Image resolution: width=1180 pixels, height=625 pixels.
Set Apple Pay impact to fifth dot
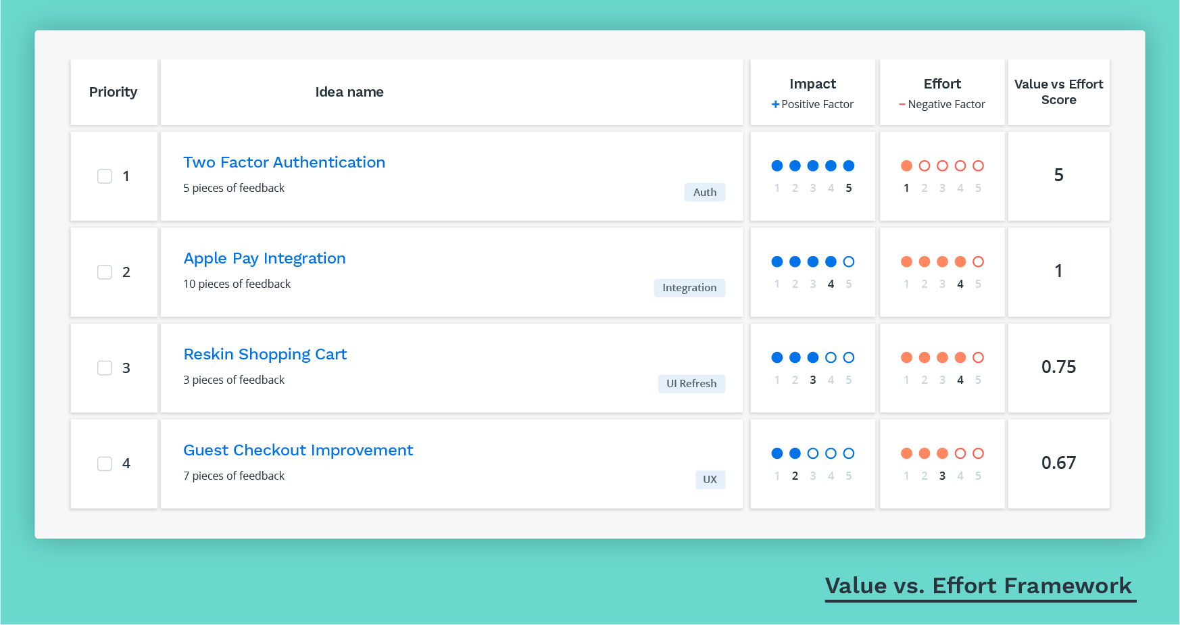849,261
